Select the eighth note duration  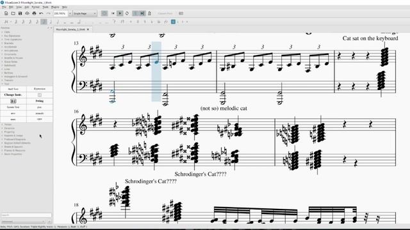point(37,22)
